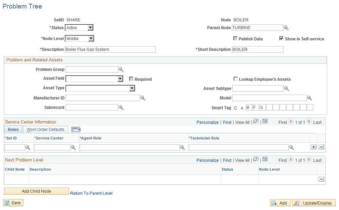The height and width of the screenshot is (210, 339).
Task: Open the Asset Field dropdown
Action: pos(95,79)
